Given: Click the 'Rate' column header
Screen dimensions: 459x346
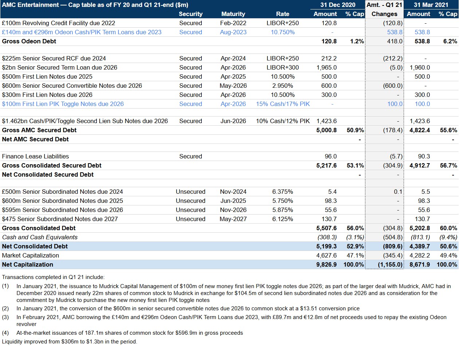Looking at the screenshot, I should (283, 14).
